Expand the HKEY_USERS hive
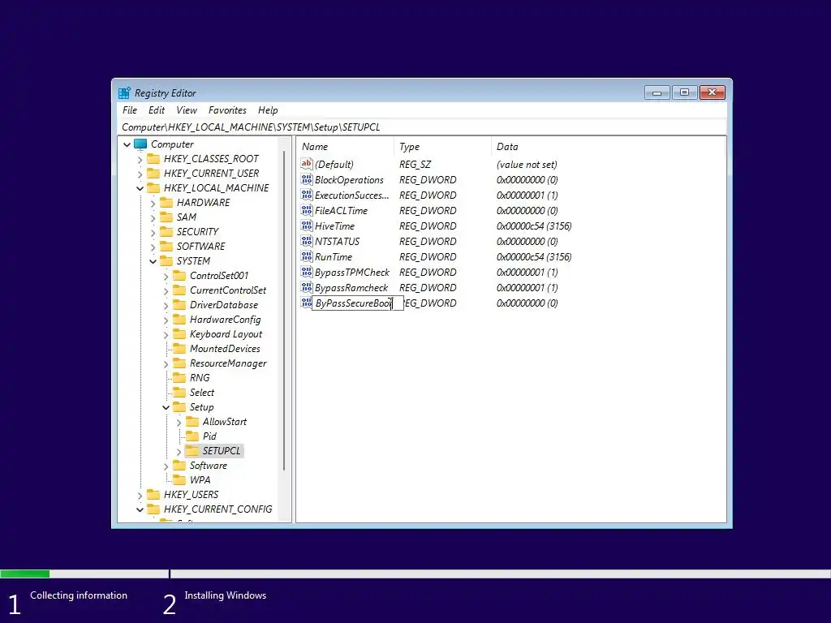 [x=140, y=496]
